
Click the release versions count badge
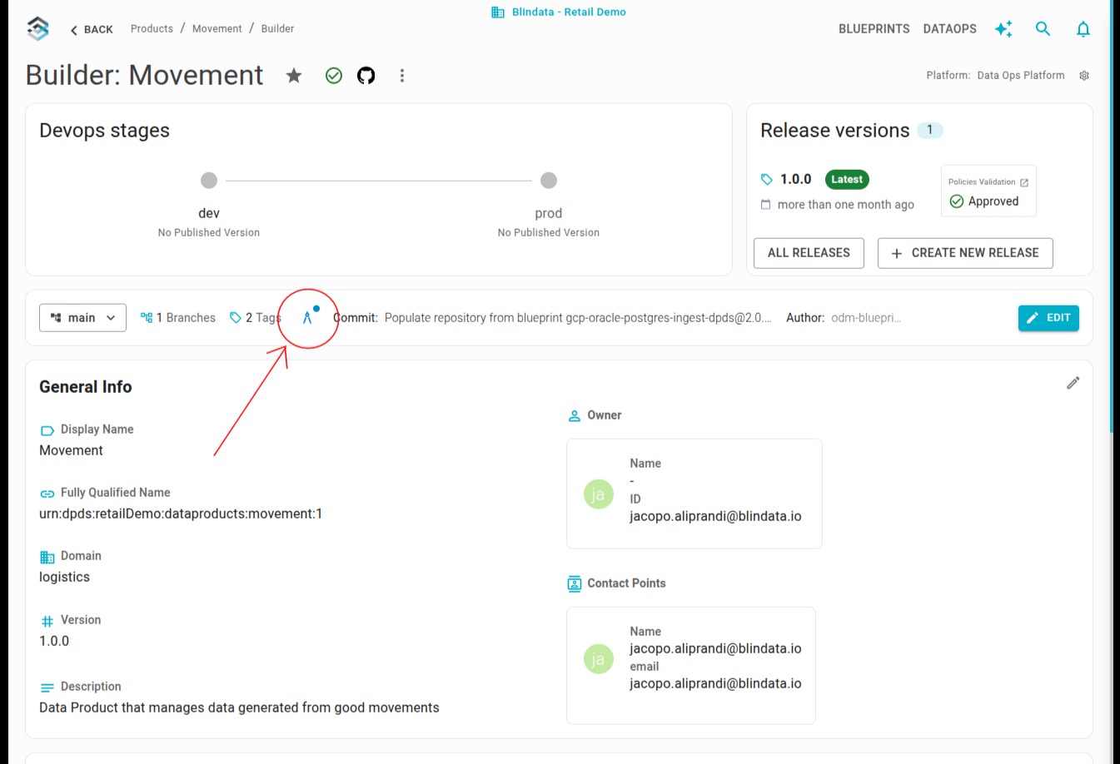click(930, 130)
